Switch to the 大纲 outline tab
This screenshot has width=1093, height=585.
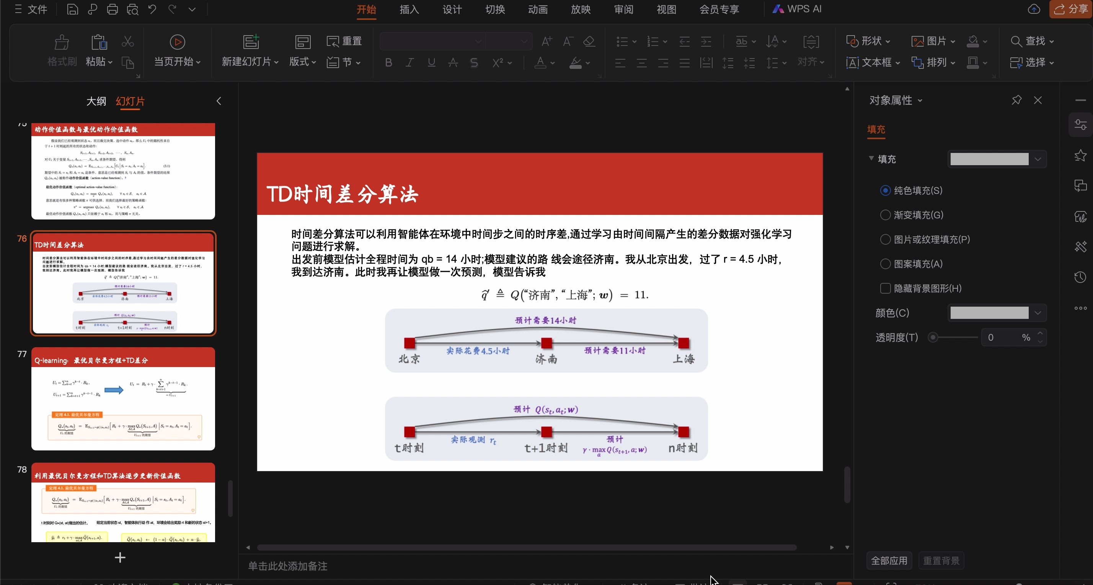pos(96,101)
